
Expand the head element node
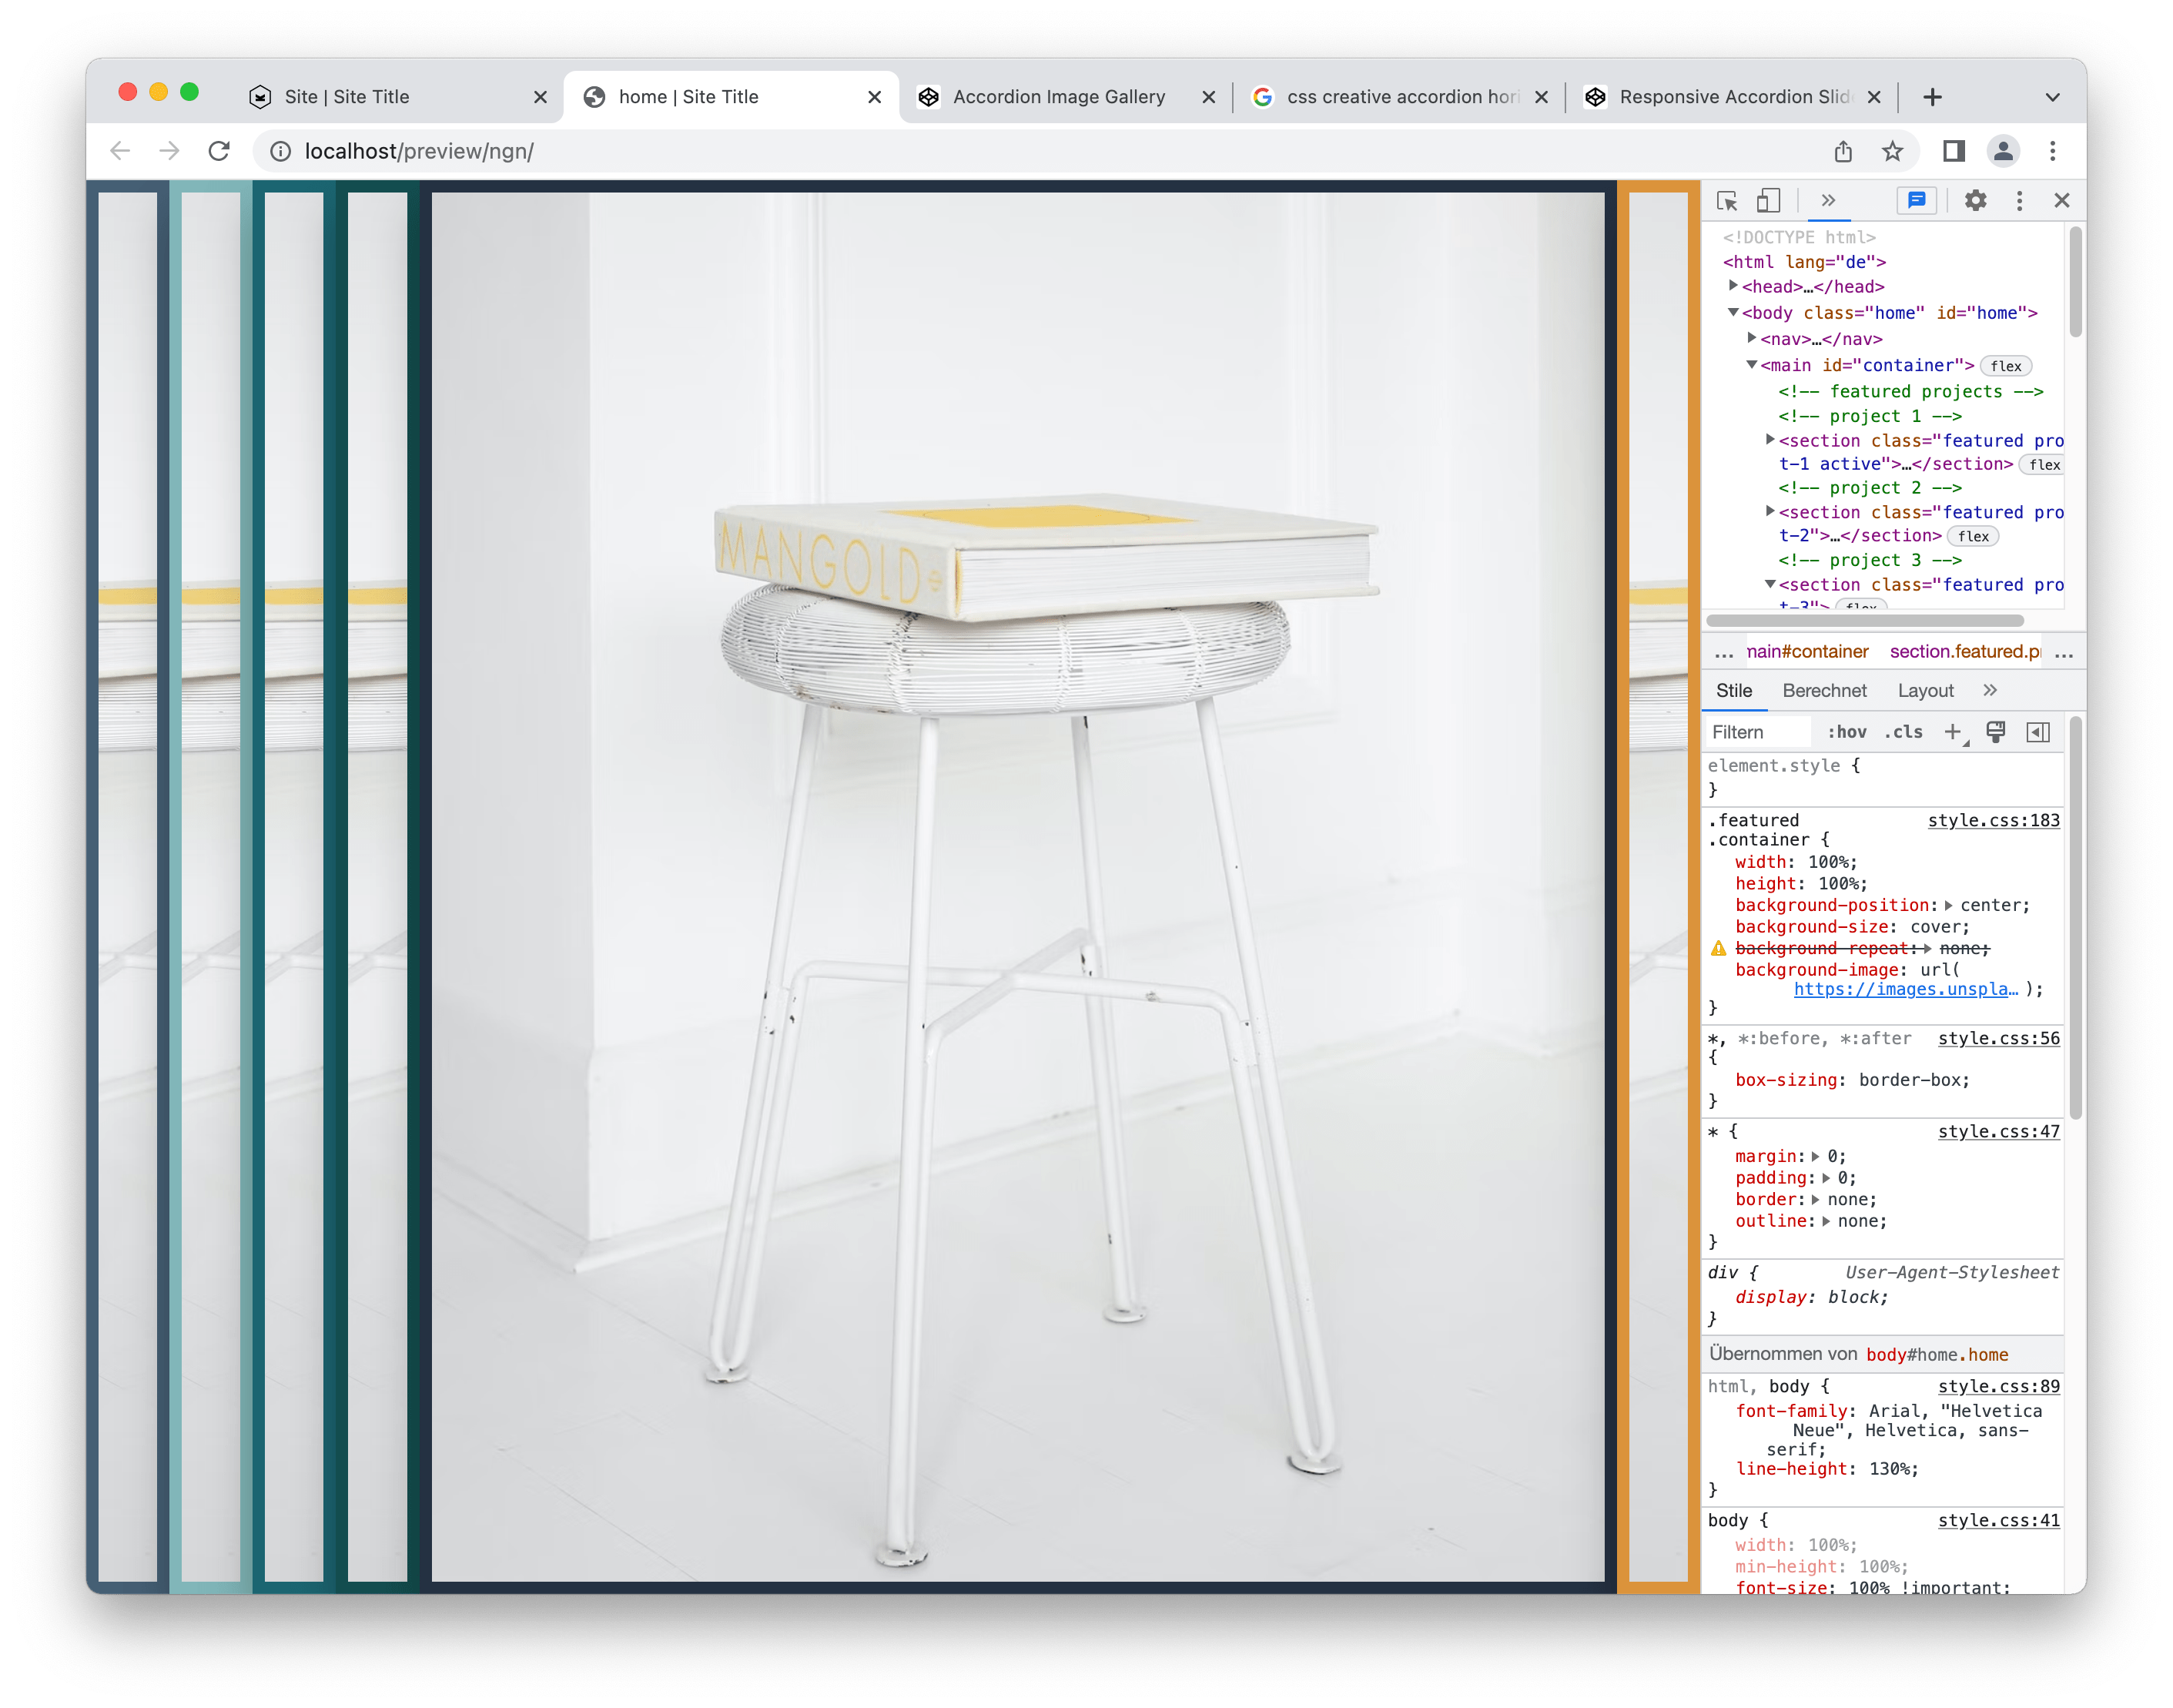click(x=1733, y=286)
